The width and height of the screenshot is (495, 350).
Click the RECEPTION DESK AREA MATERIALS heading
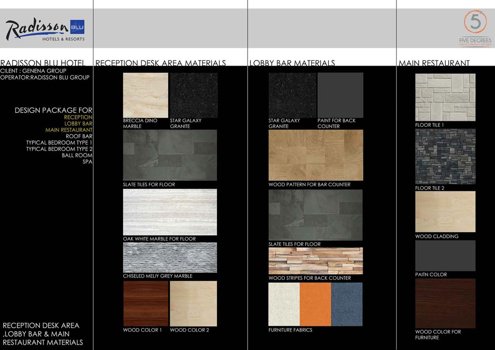tap(160, 63)
